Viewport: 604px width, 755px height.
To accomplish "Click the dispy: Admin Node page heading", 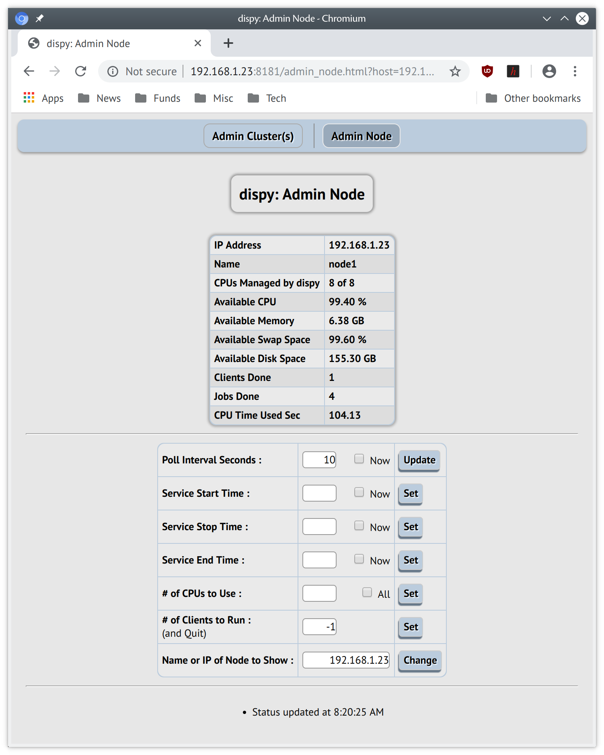I will coord(302,194).
